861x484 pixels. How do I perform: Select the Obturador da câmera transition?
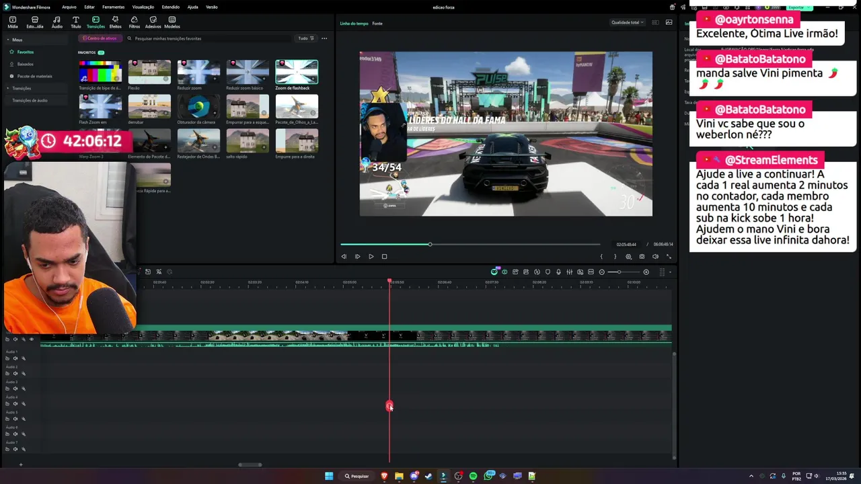click(198, 106)
